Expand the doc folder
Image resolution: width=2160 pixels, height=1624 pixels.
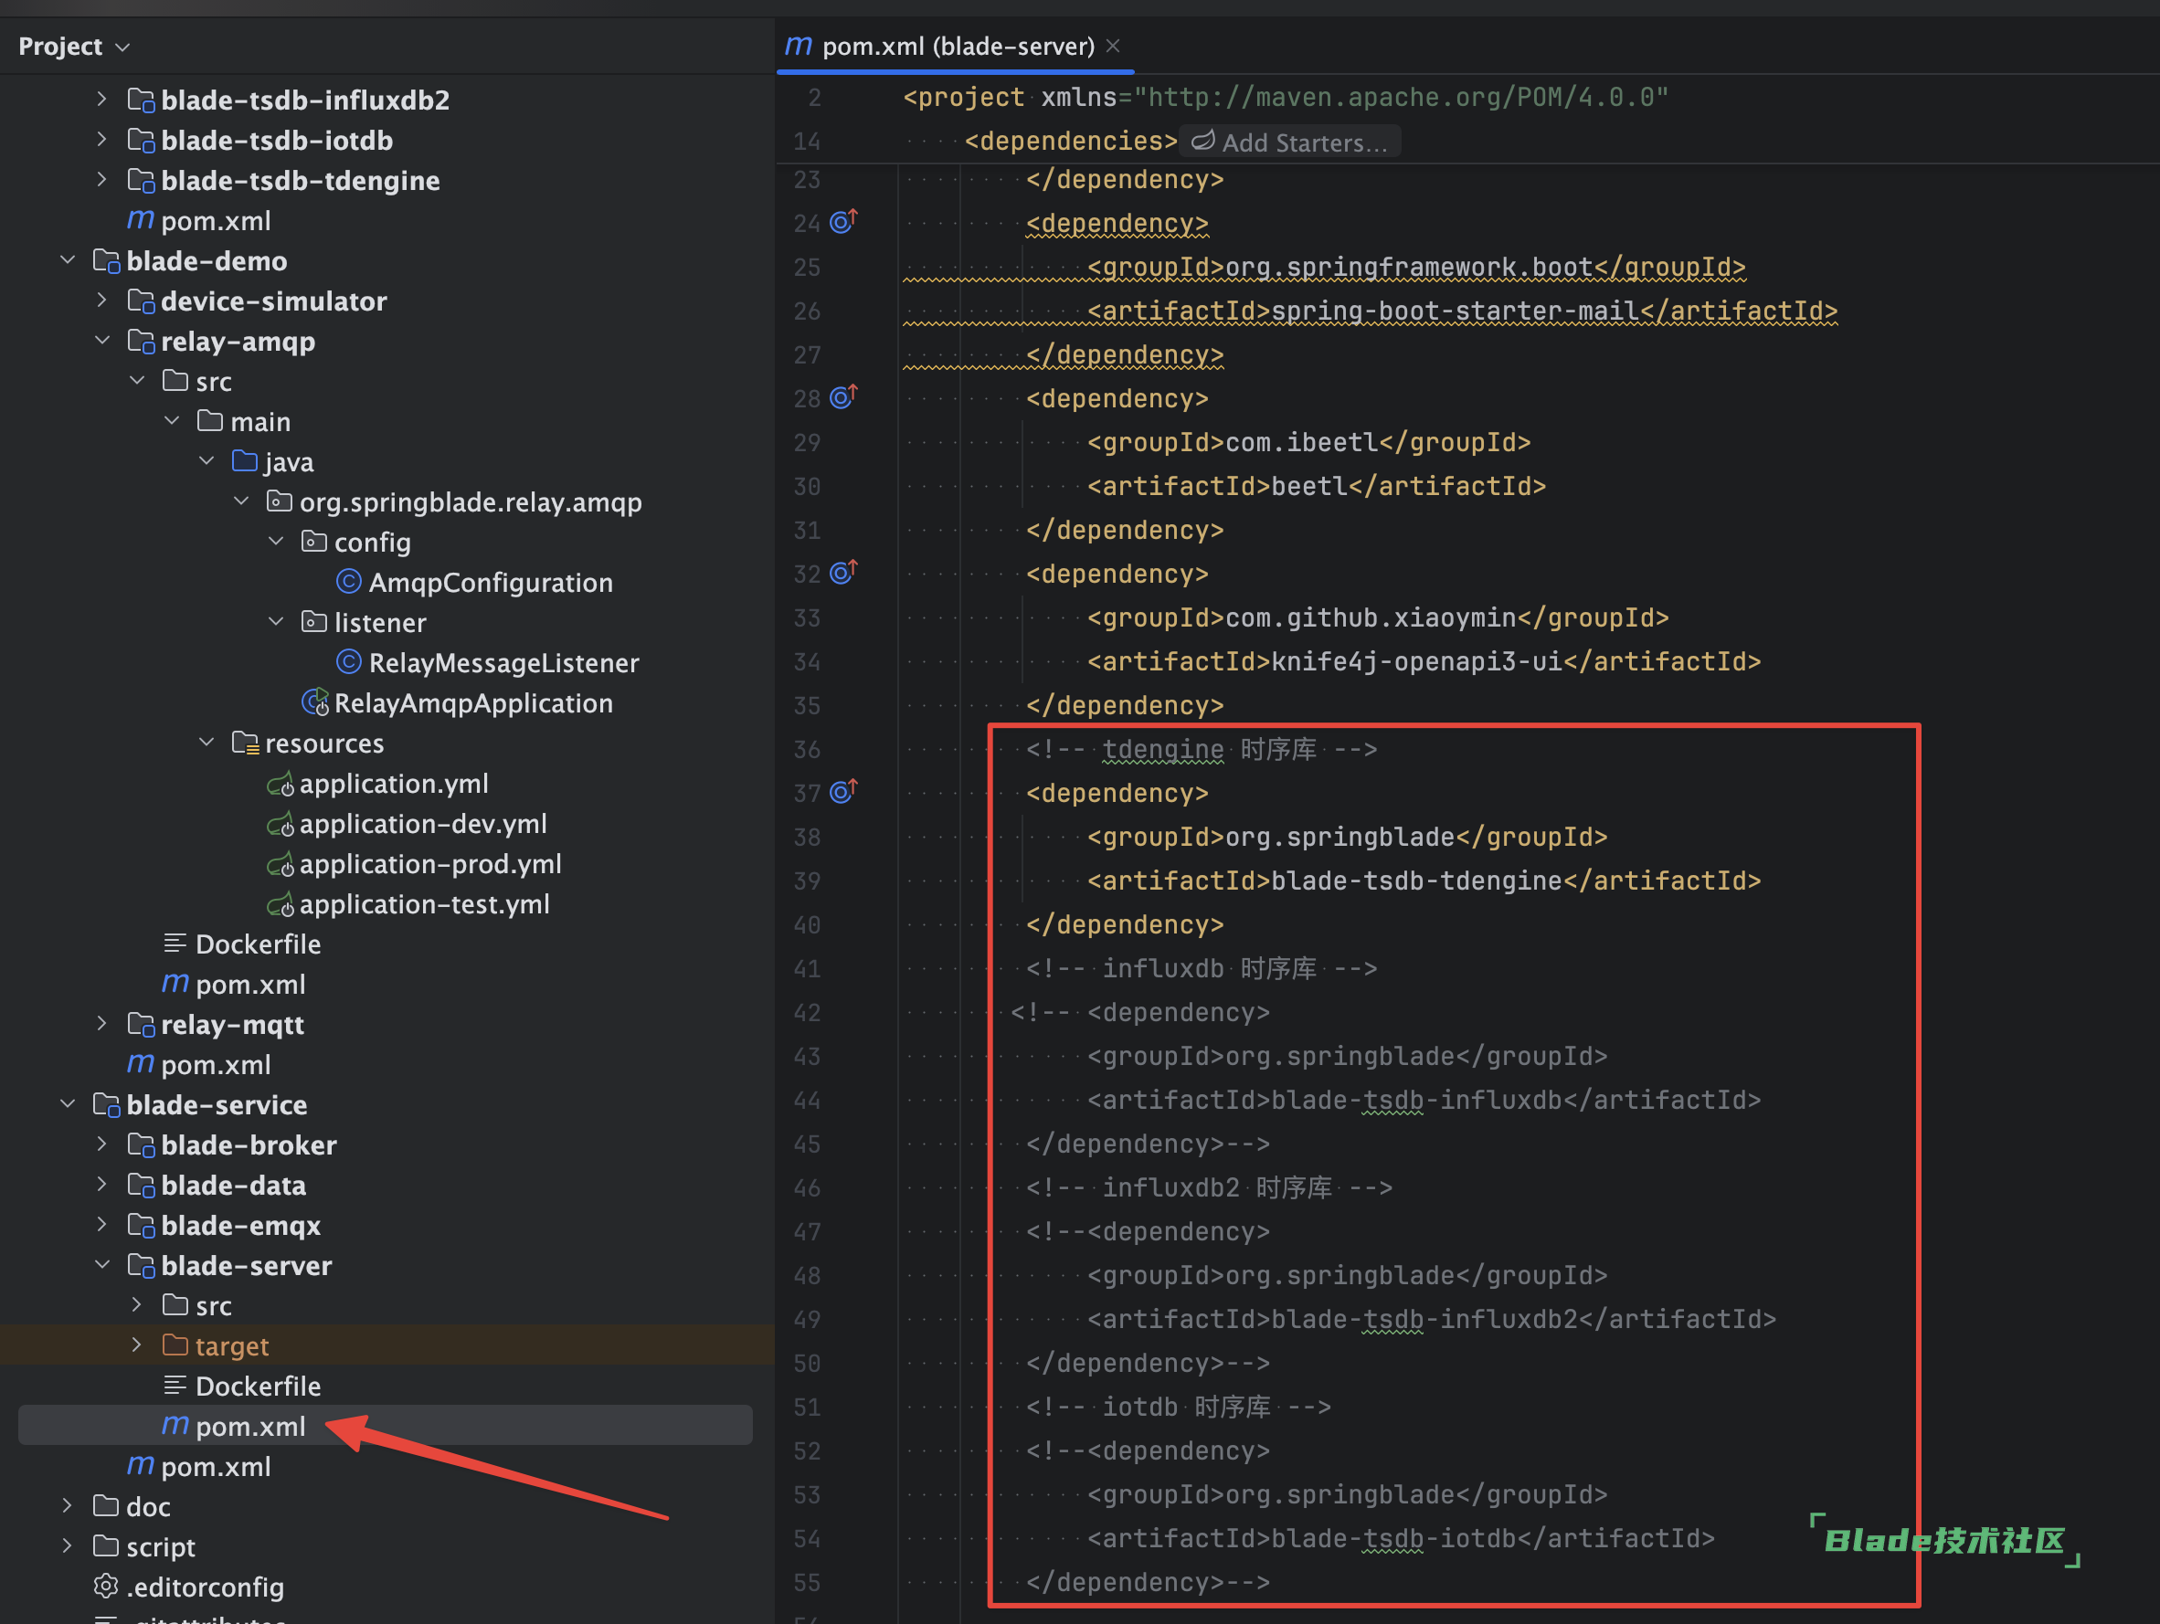pos(68,1506)
